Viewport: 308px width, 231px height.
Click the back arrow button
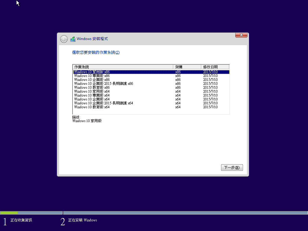pyautogui.click(x=64, y=39)
